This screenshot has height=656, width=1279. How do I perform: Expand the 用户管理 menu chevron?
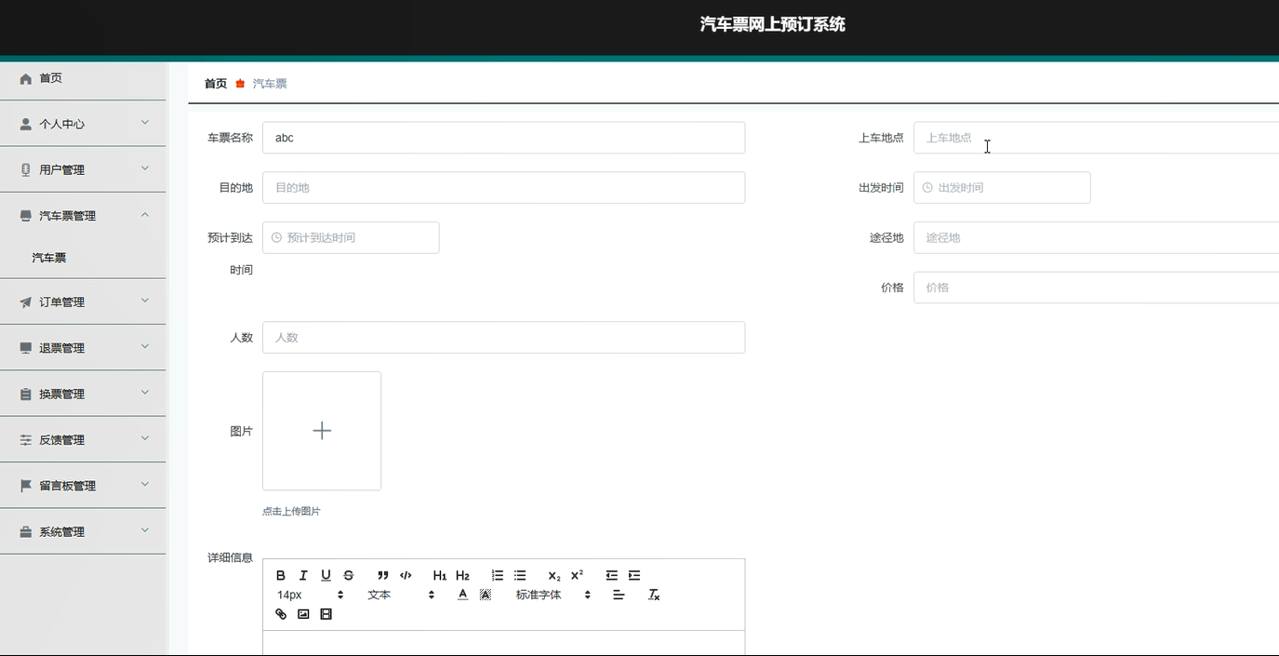point(145,168)
